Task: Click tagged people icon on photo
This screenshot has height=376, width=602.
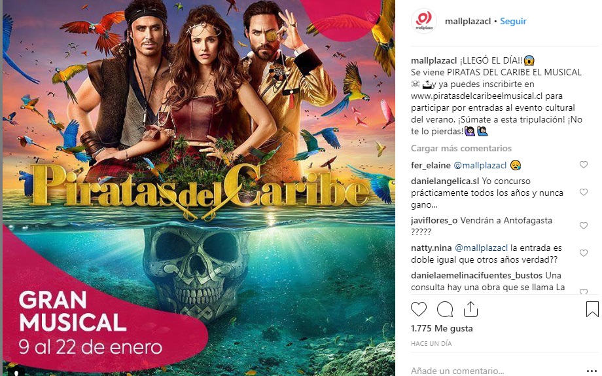Action: coord(16,372)
